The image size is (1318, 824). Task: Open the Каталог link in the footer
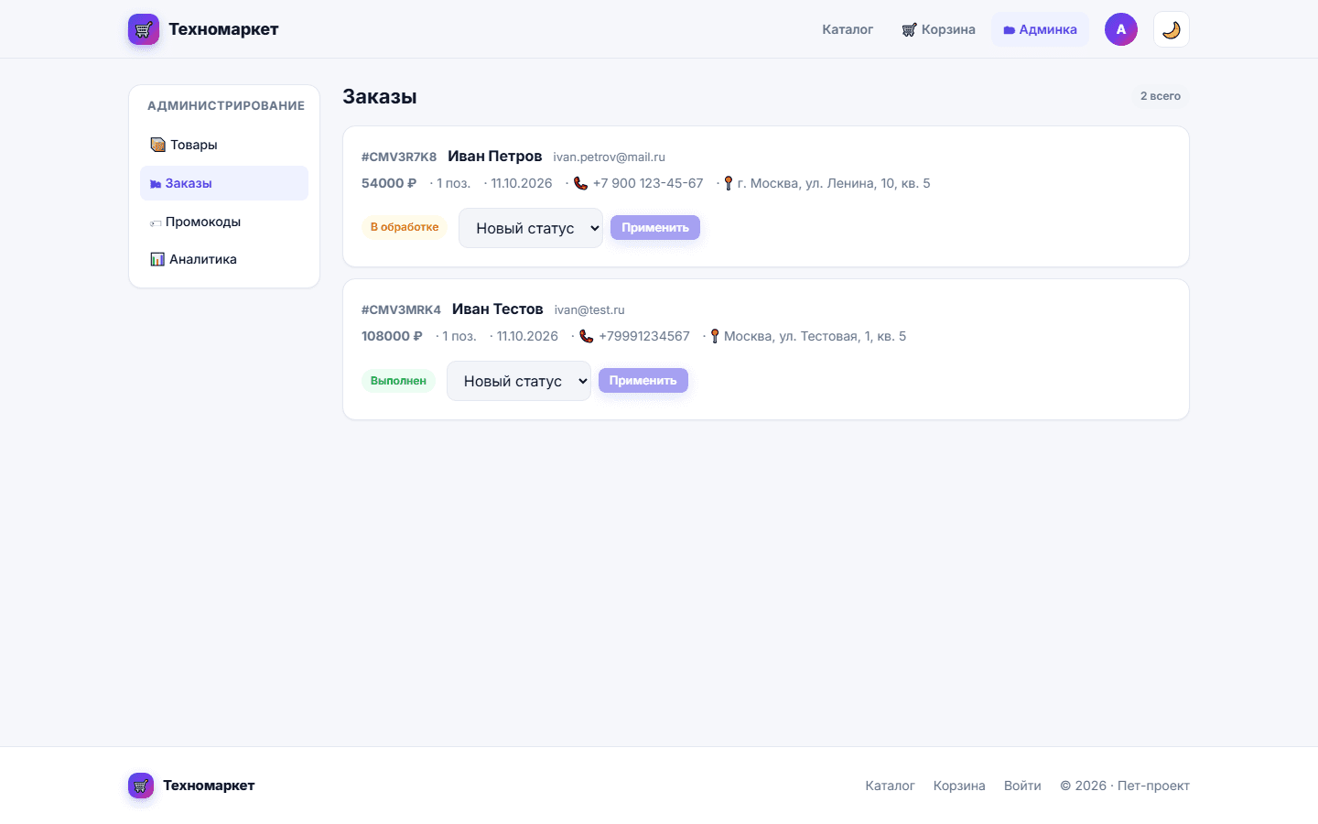pyautogui.click(x=890, y=786)
